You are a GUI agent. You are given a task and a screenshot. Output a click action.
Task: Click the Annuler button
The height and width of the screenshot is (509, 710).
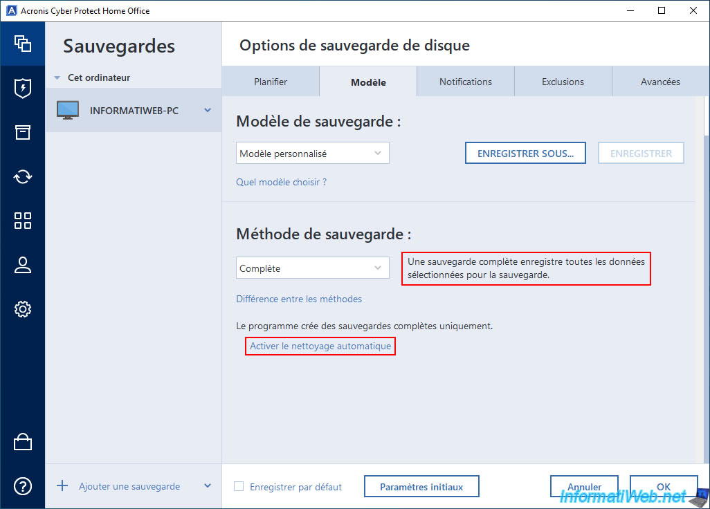pos(584,487)
